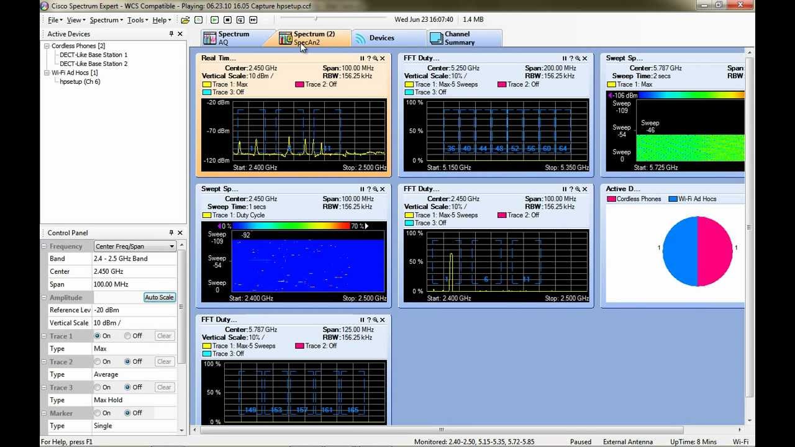Zoom the 1 secs Swept Spectrogram plot
795x447 pixels.
375,189
